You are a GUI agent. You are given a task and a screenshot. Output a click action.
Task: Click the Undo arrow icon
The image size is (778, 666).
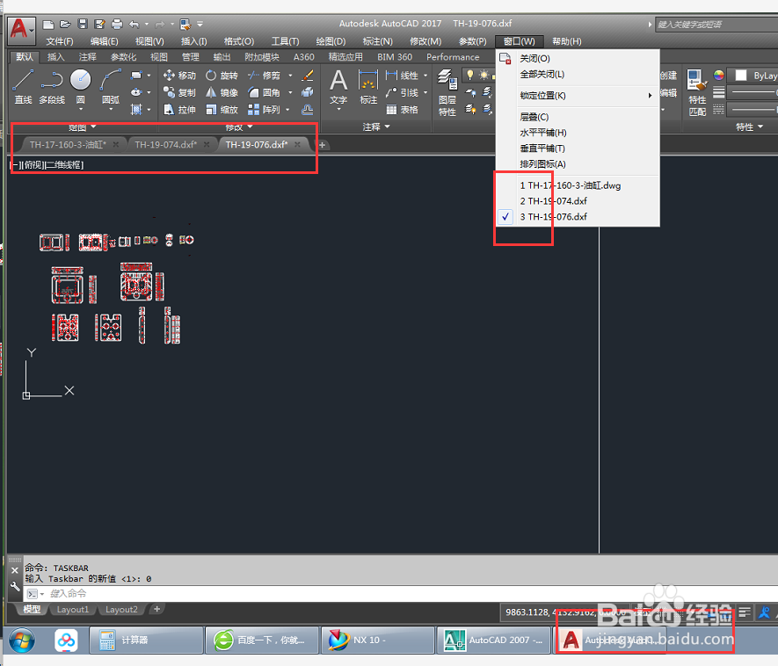(135, 24)
